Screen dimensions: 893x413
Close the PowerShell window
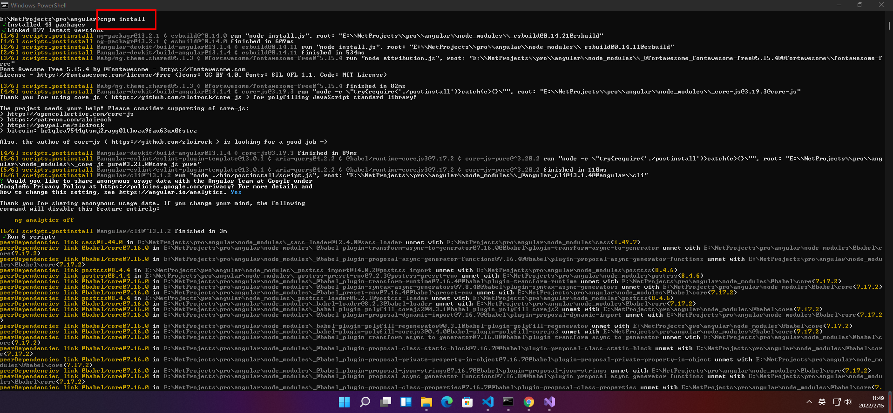(x=881, y=5)
